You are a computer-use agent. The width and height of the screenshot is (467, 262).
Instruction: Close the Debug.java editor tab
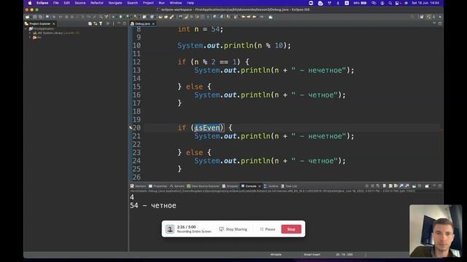point(153,23)
